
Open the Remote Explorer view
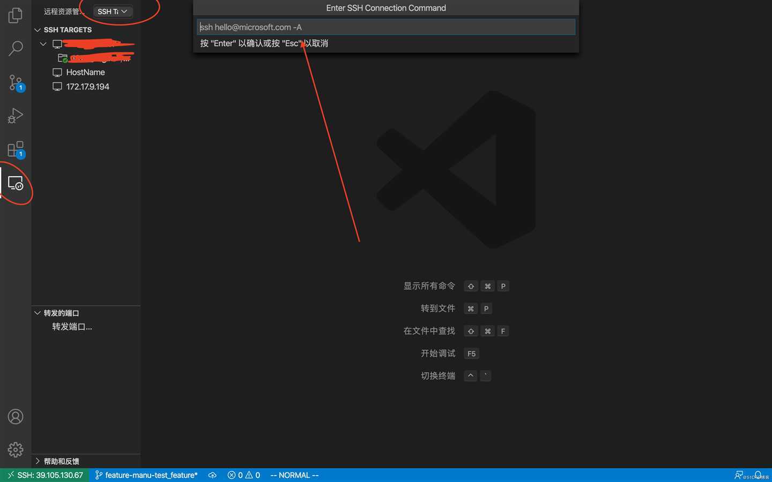pyautogui.click(x=16, y=183)
